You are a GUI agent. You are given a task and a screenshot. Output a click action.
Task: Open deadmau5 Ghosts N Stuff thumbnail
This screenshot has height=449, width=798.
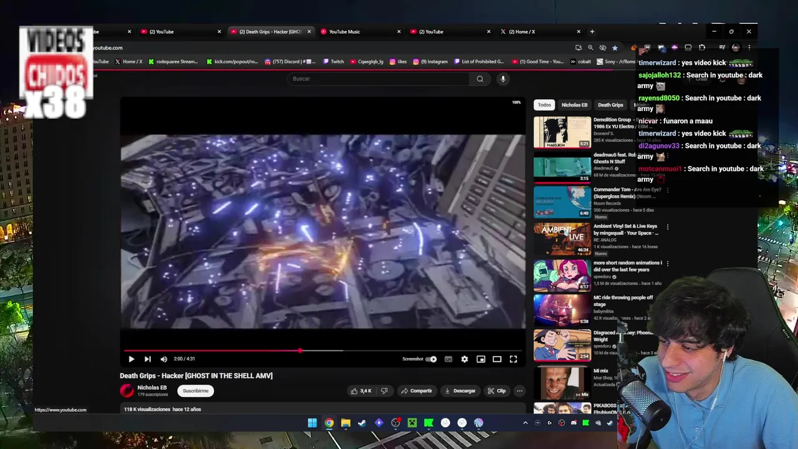562,167
